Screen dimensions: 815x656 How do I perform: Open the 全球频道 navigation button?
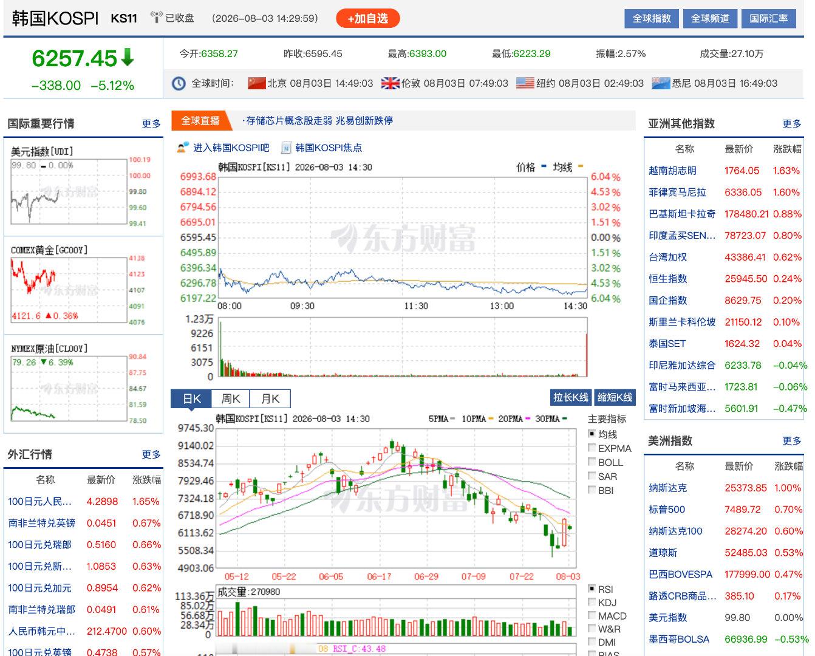point(710,18)
